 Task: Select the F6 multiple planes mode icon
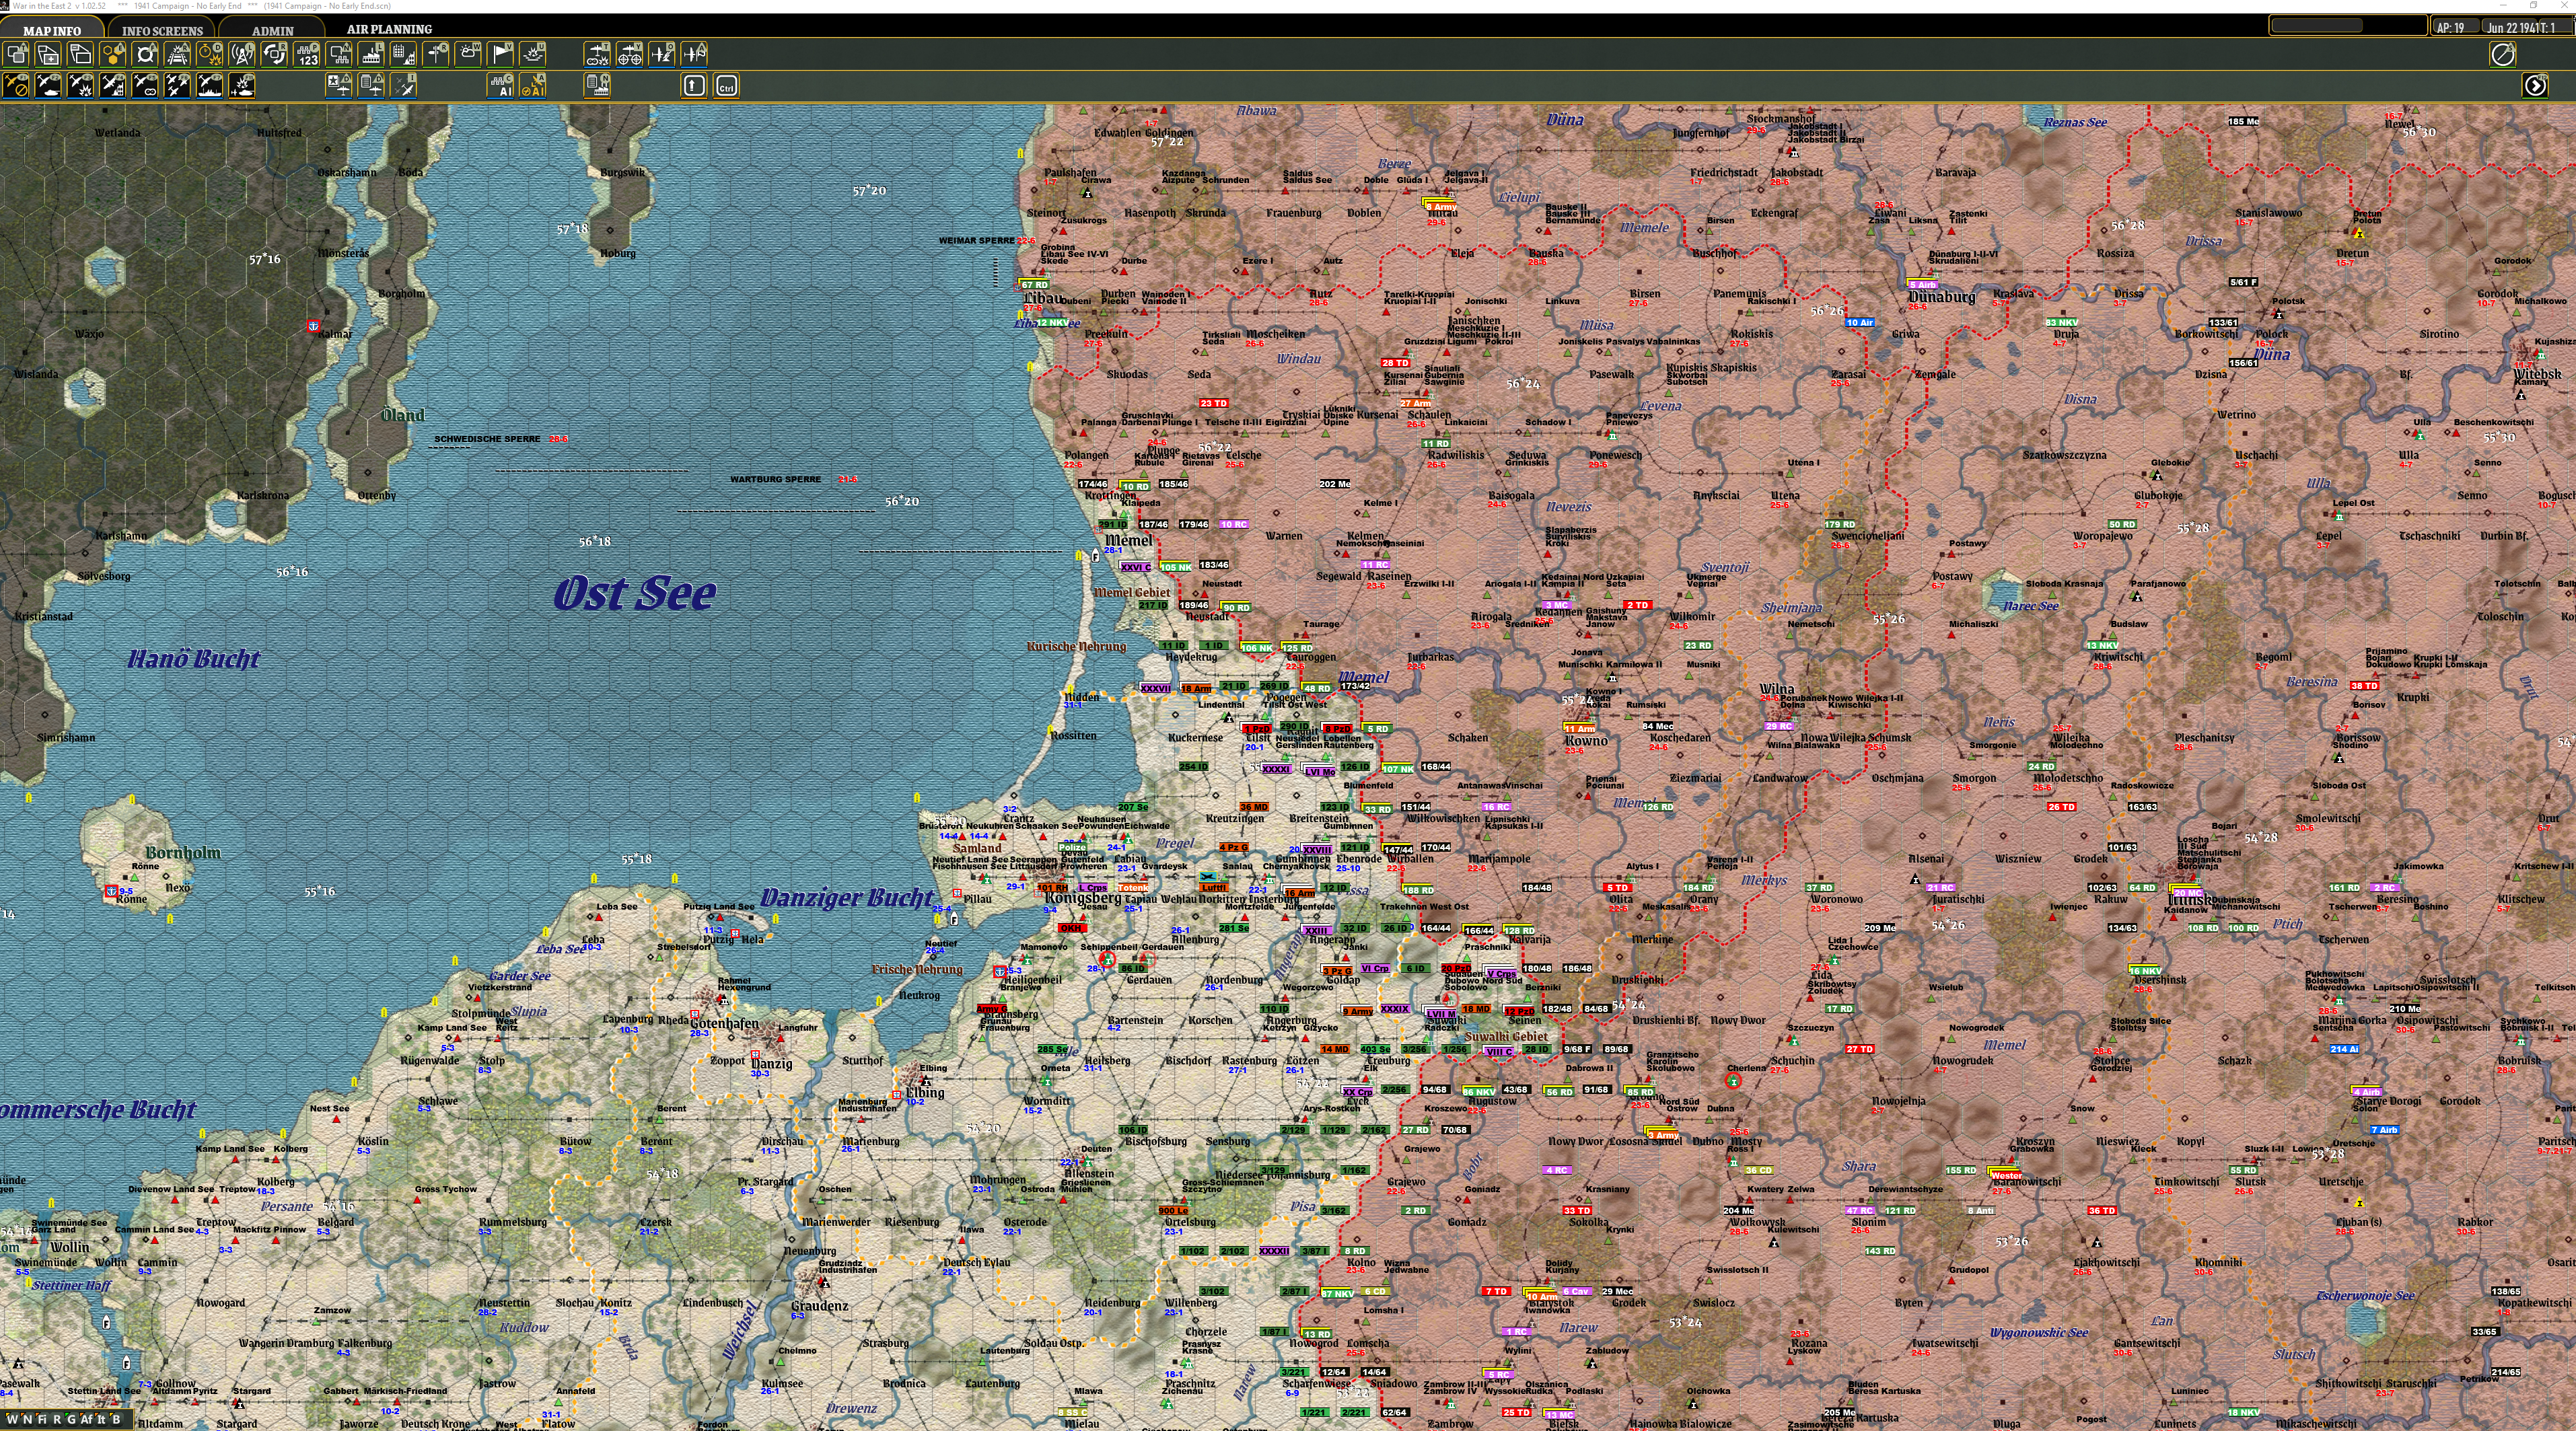pos(178,86)
